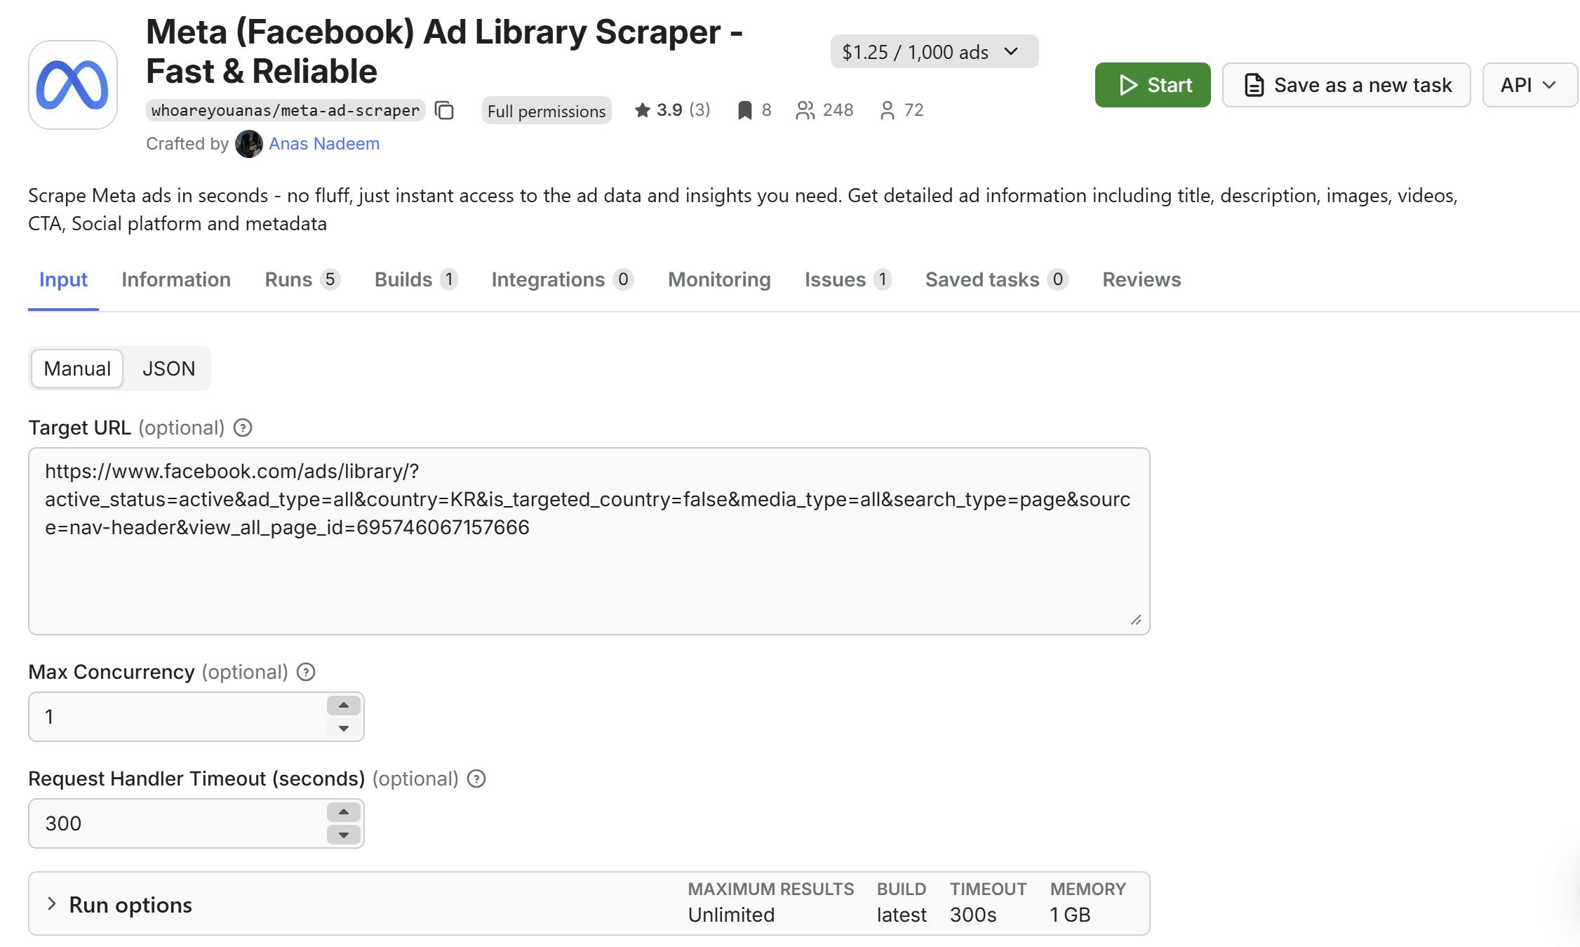The image size is (1580, 947).
Task: Switch input mode to JSON
Action: tap(168, 369)
